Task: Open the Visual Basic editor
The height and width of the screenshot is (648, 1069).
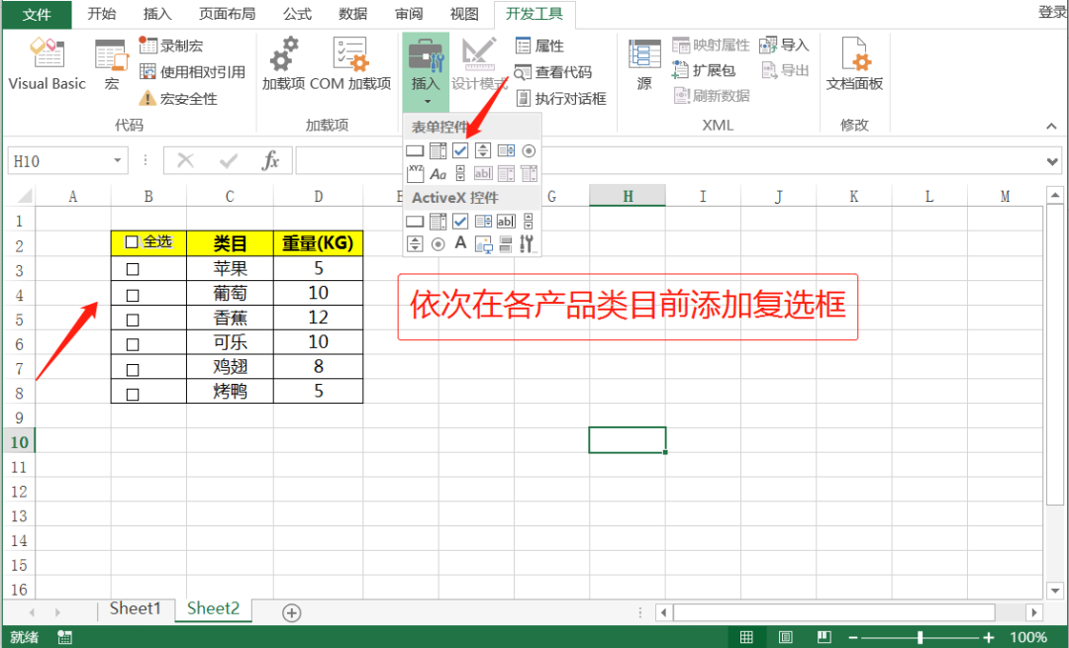Action: click(47, 66)
